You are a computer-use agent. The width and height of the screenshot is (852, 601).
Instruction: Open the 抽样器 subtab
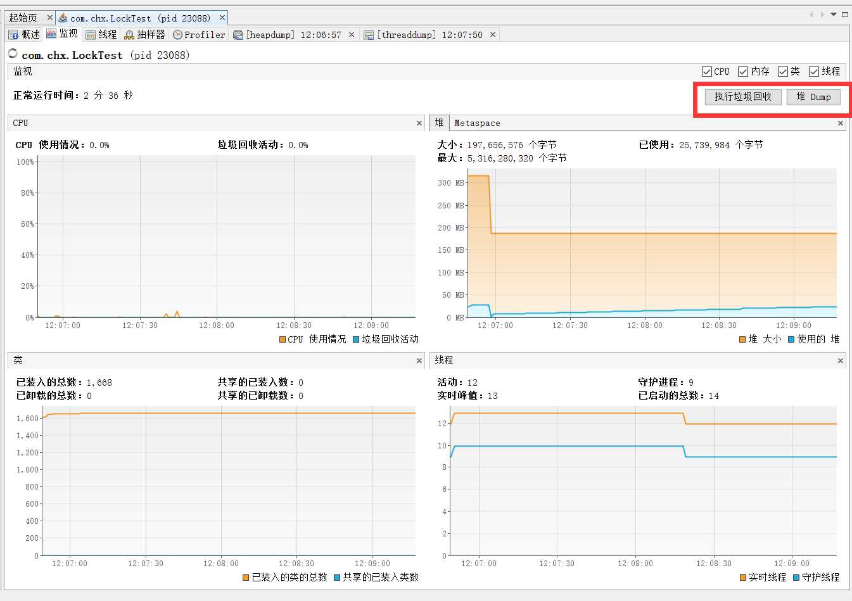click(x=145, y=34)
